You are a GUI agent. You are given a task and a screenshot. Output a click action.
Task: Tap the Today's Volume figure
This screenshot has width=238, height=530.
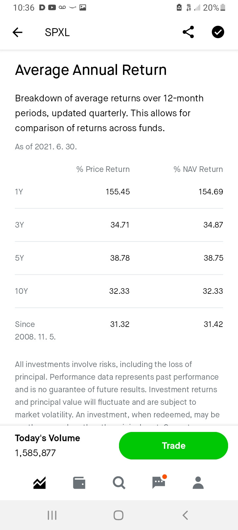(x=35, y=453)
